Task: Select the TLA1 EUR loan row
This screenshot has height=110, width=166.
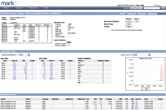Action: [27, 41]
